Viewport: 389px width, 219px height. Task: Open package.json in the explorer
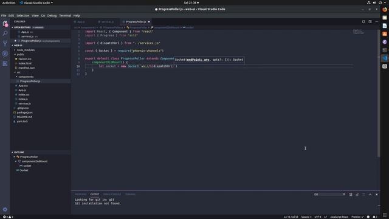[x=24, y=113]
